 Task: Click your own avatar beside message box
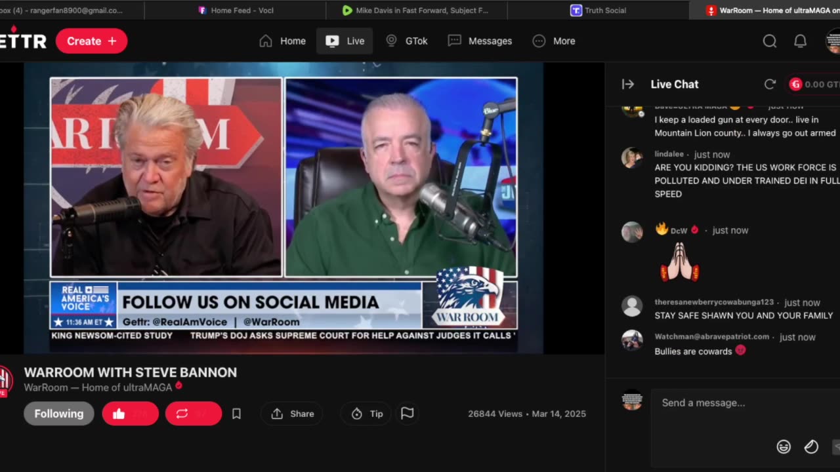point(632,400)
